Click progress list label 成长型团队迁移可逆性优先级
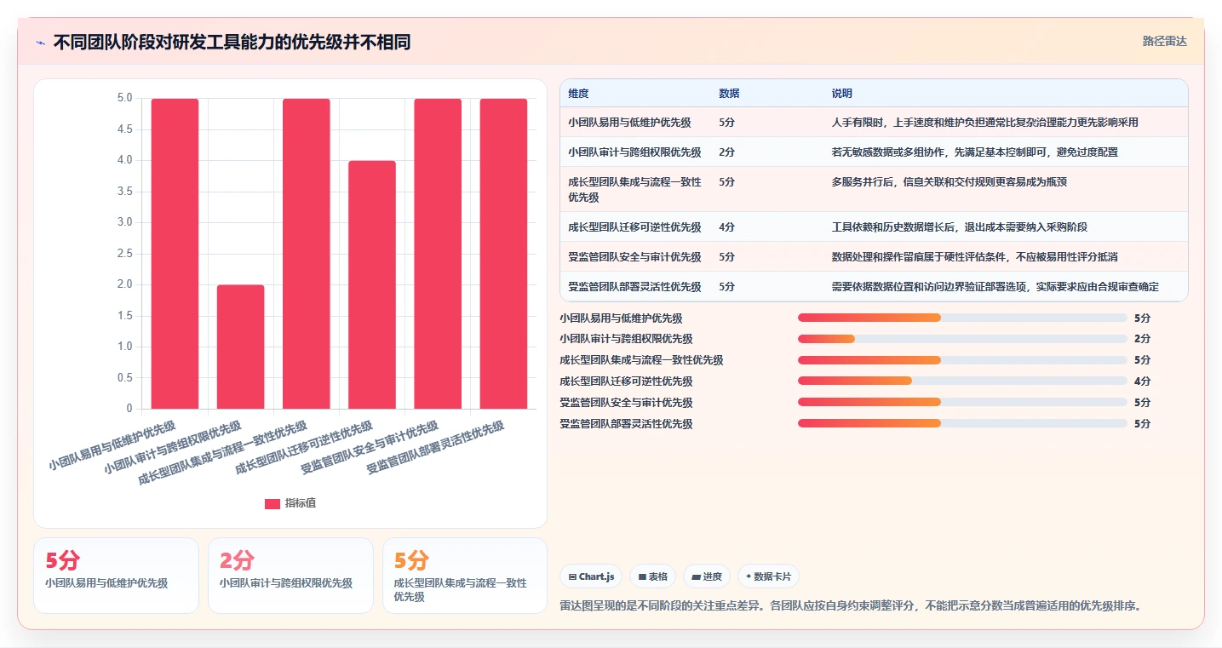This screenshot has width=1222, height=648. pyautogui.click(x=626, y=381)
